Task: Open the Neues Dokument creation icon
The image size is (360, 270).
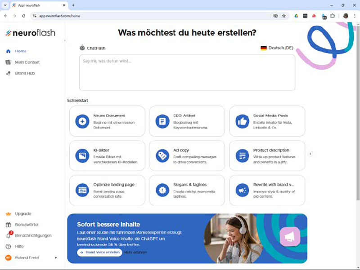Action: pyautogui.click(x=82, y=121)
